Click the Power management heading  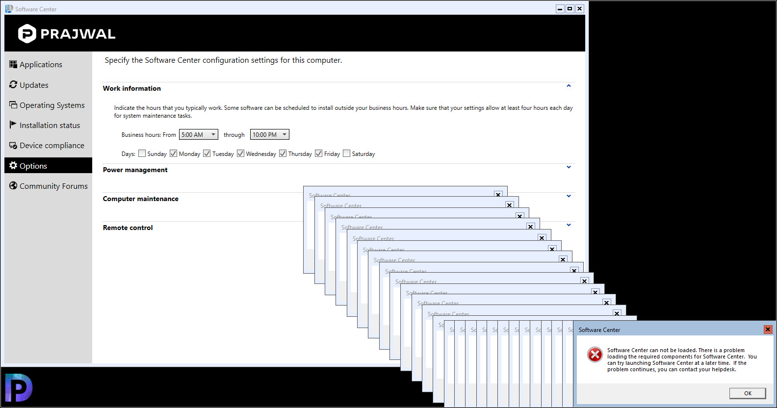135,170
